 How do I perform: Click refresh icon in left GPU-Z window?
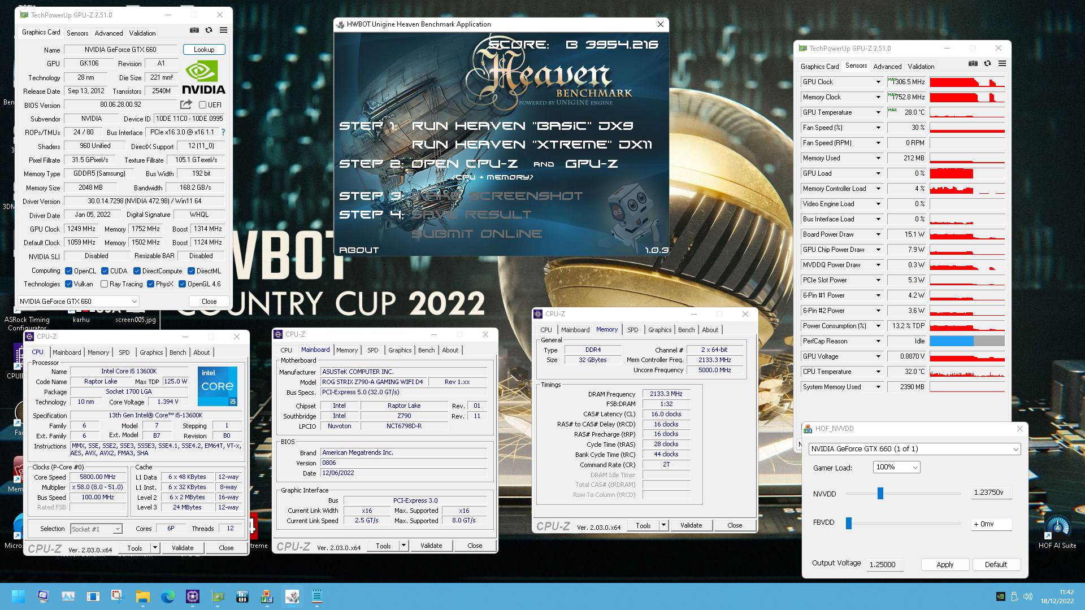(209, 30)
